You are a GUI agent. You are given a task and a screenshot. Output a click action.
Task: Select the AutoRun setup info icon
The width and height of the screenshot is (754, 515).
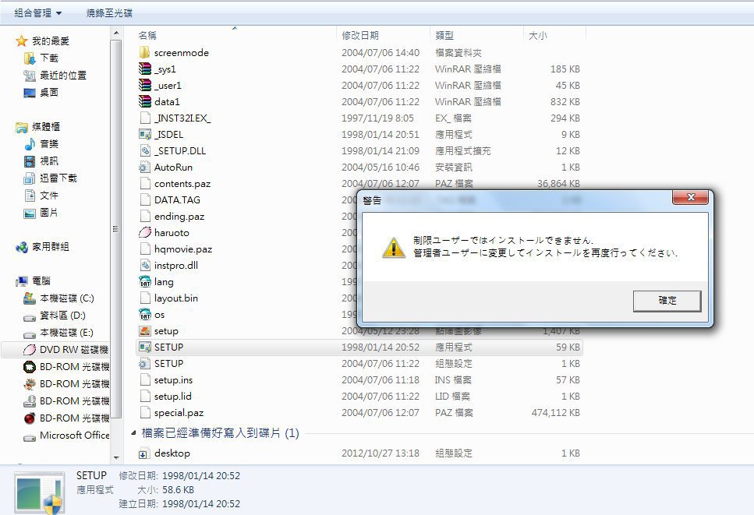[144, 168]
